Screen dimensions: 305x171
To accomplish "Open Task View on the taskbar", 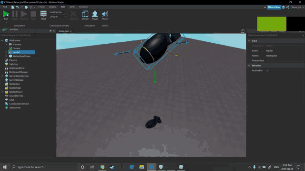I will (92, 167).
